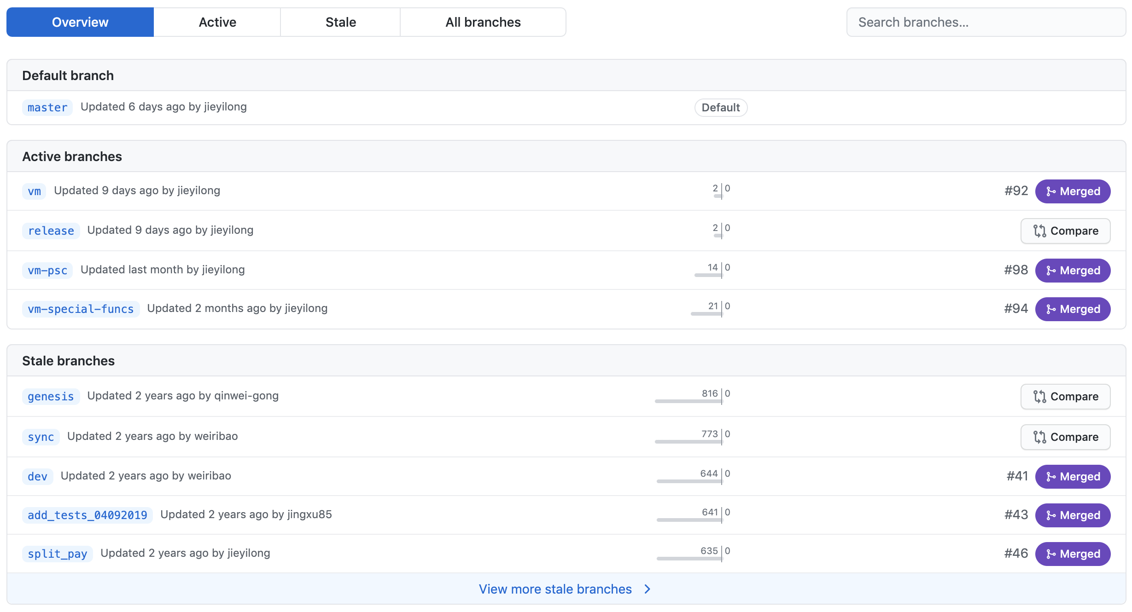Switch to the Stale tab

340,22
